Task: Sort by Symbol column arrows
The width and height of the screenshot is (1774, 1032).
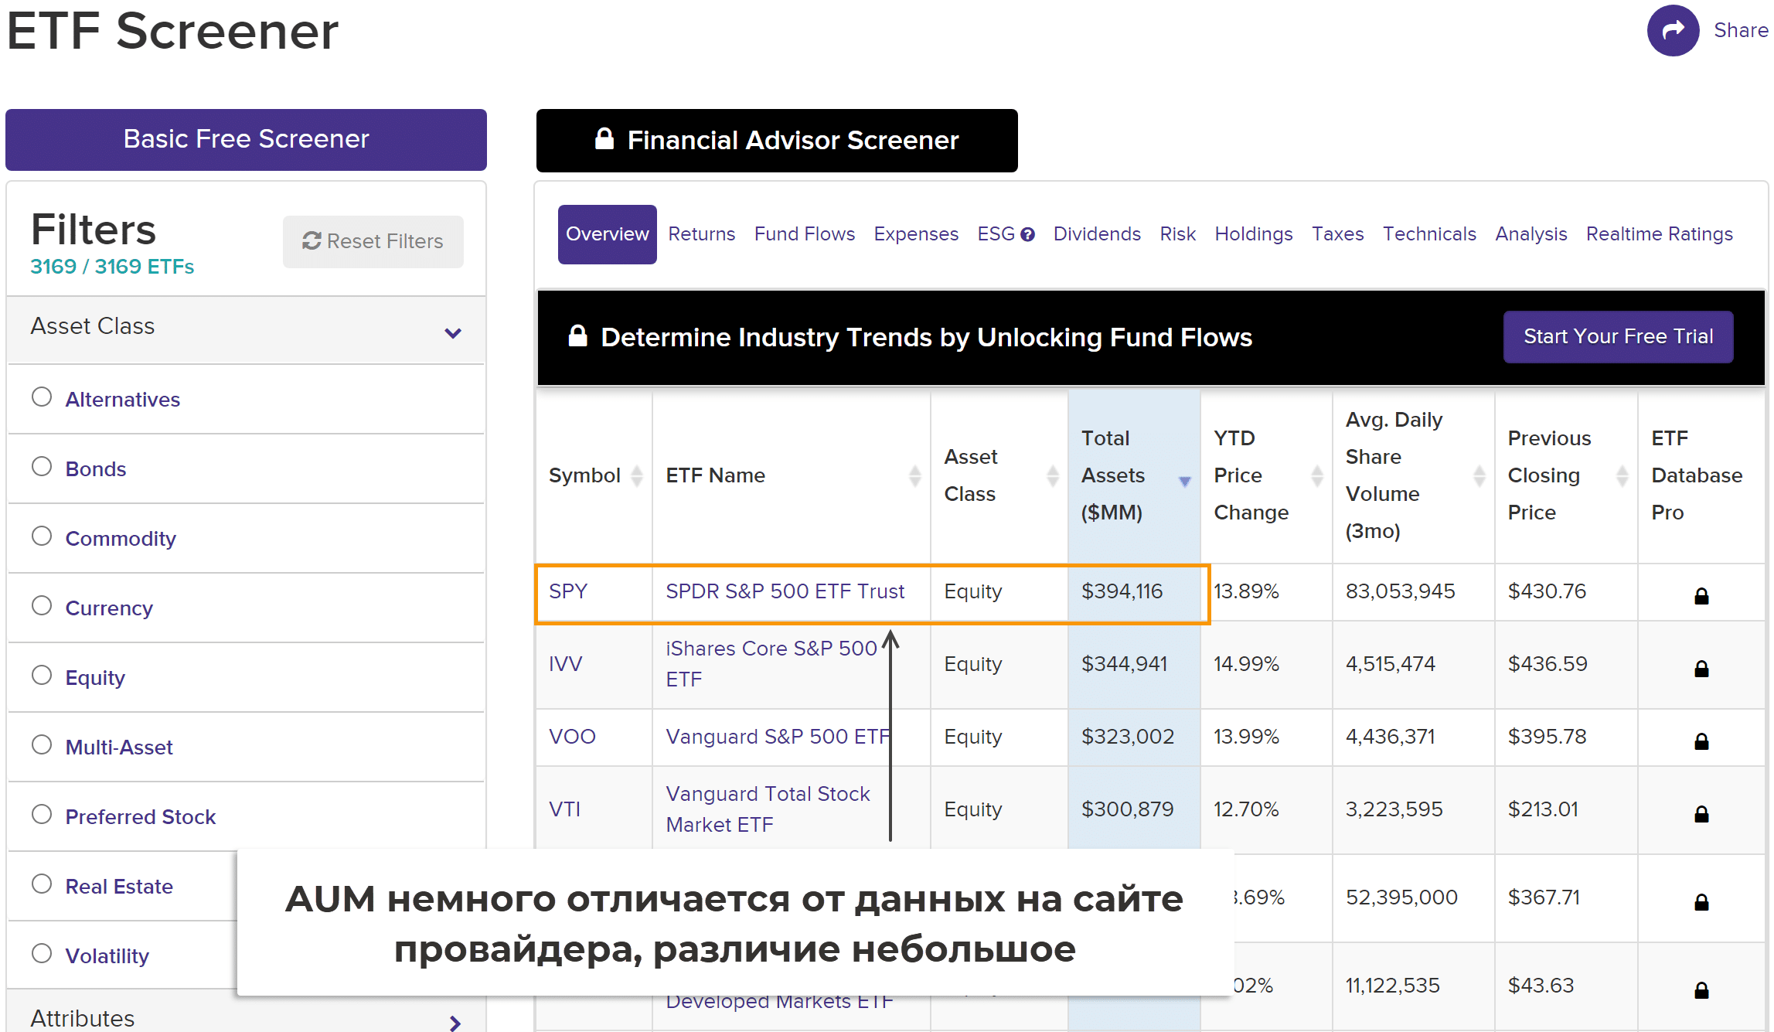Action: tap(637, 475)
